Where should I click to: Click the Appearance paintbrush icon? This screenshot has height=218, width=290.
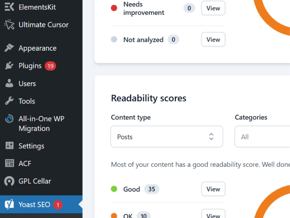[9, 48]
